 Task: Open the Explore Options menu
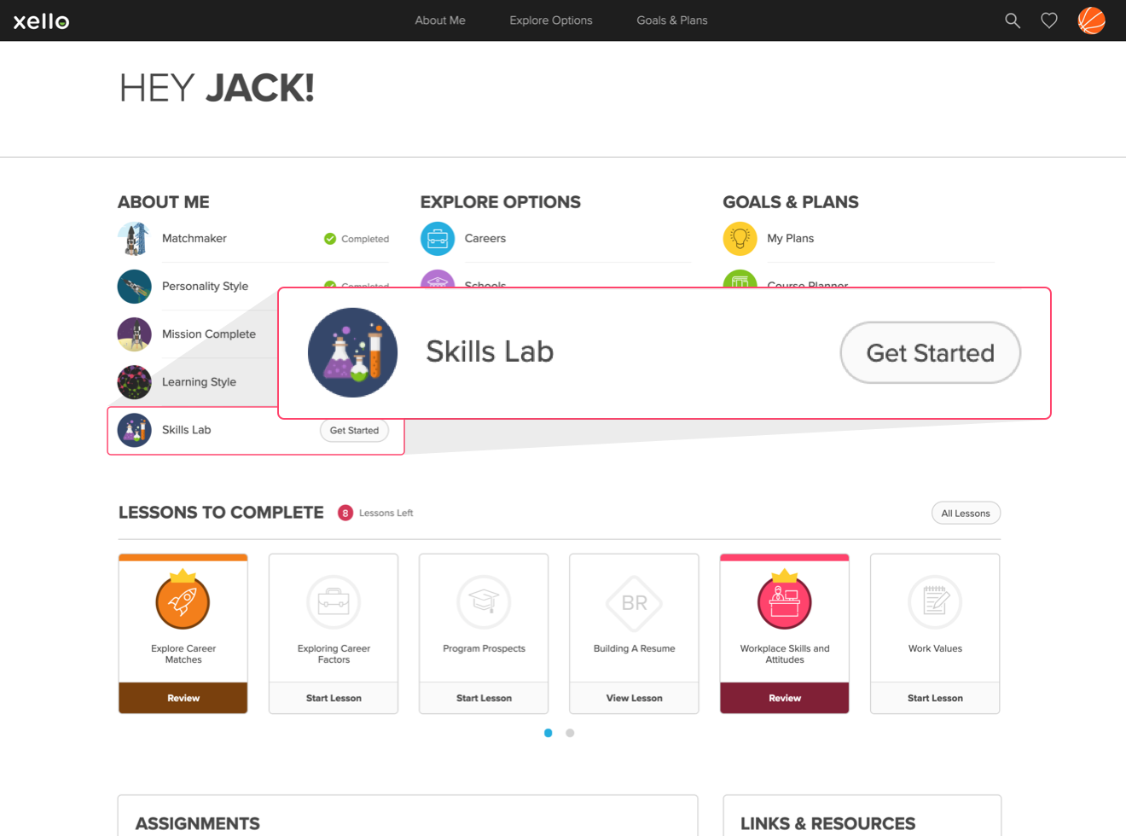pyautogui.click(x=551, y=20)
